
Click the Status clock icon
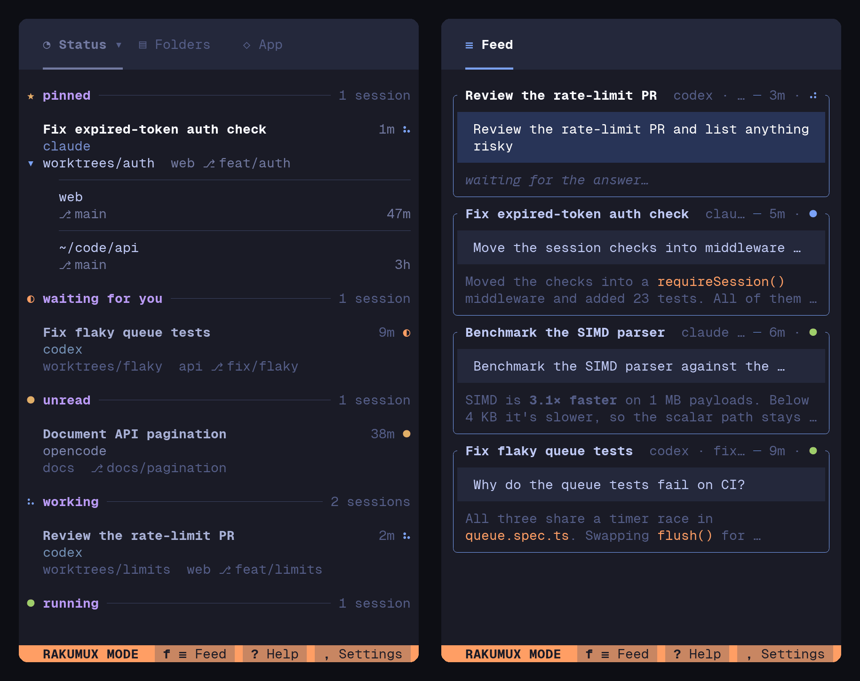(47, 45)
